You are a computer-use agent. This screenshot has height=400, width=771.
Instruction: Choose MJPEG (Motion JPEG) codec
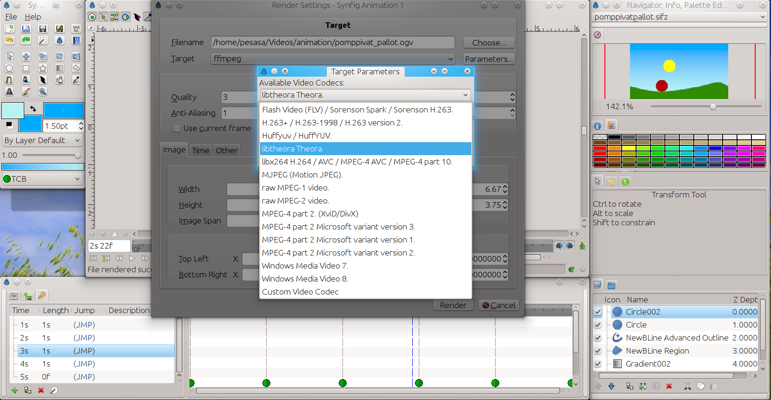pos(366,175)
